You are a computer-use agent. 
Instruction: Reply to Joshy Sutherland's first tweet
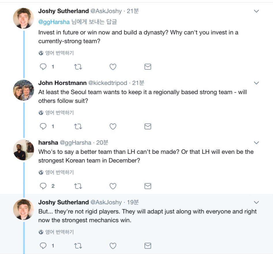[43, 67]
